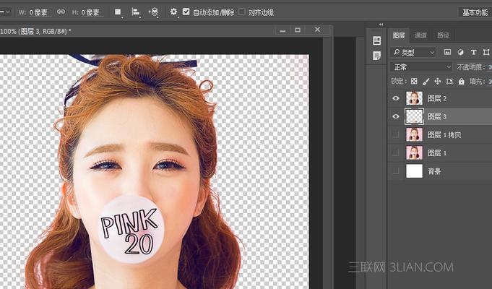Open the Properties collapsed panel icon below History
Viewport: 492px width, 289px height.
click(x=377, y=56)
